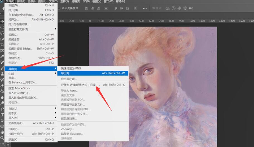Click 置入嵌入对象(L)...

pos(31,93)
